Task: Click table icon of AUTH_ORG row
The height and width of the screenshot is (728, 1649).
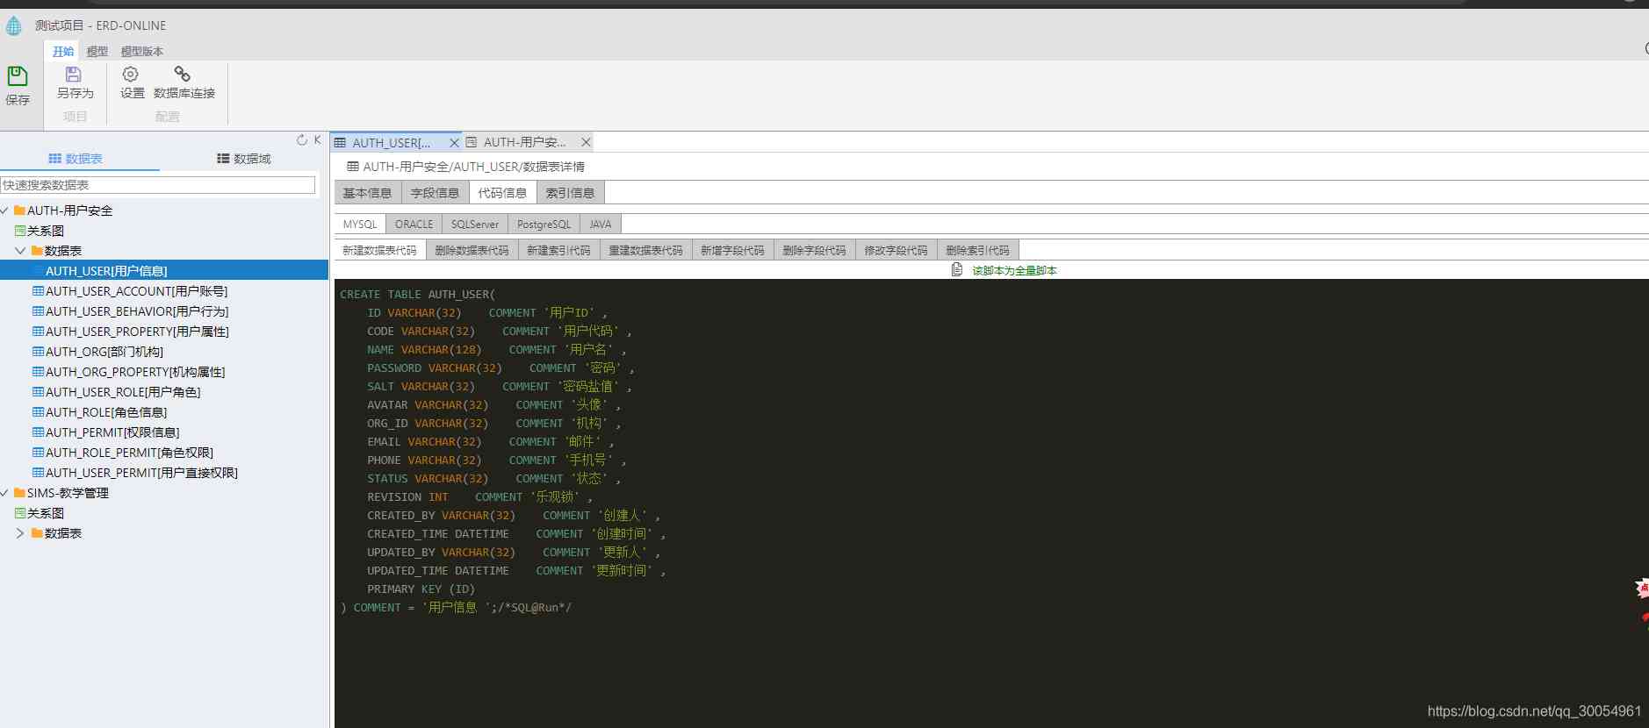Action: click(38, 352)
